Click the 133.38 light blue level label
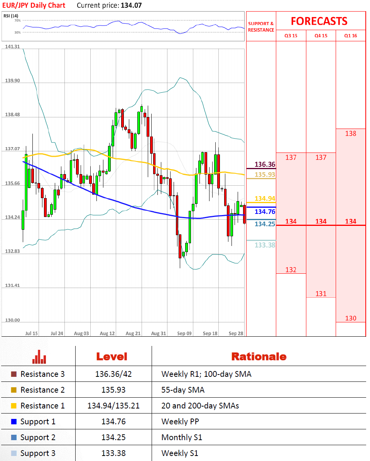Image resolution: width=370 pixels, height=461 pixels. (x=265, y=245)
